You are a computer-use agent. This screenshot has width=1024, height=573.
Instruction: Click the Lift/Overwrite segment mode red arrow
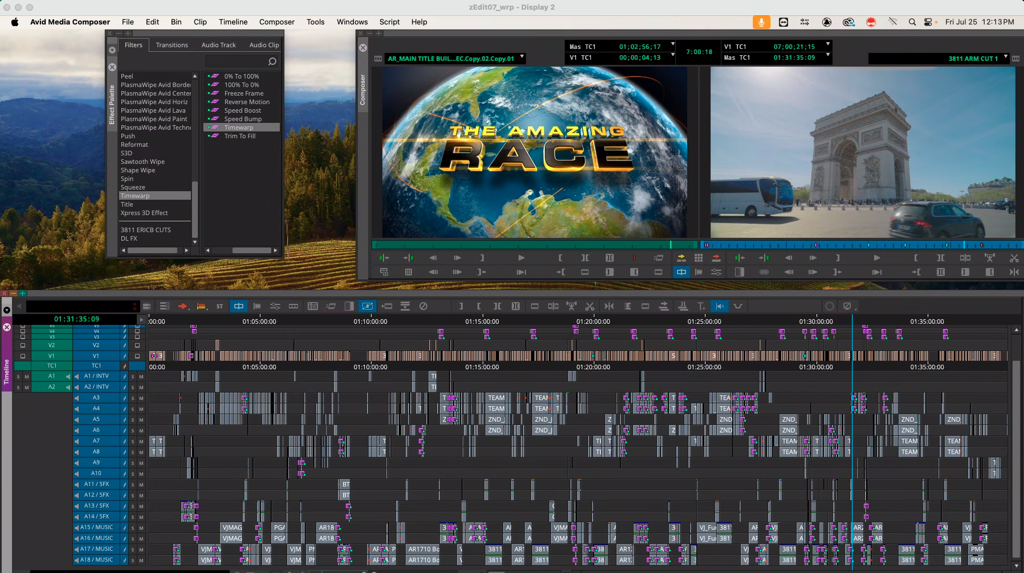point(182,306)
